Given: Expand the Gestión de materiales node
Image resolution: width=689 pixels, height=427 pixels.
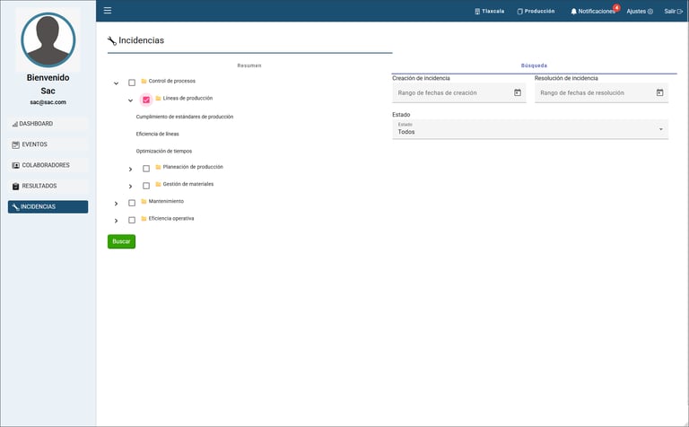Looking at the screenshot, I should [x=130, y=187].
